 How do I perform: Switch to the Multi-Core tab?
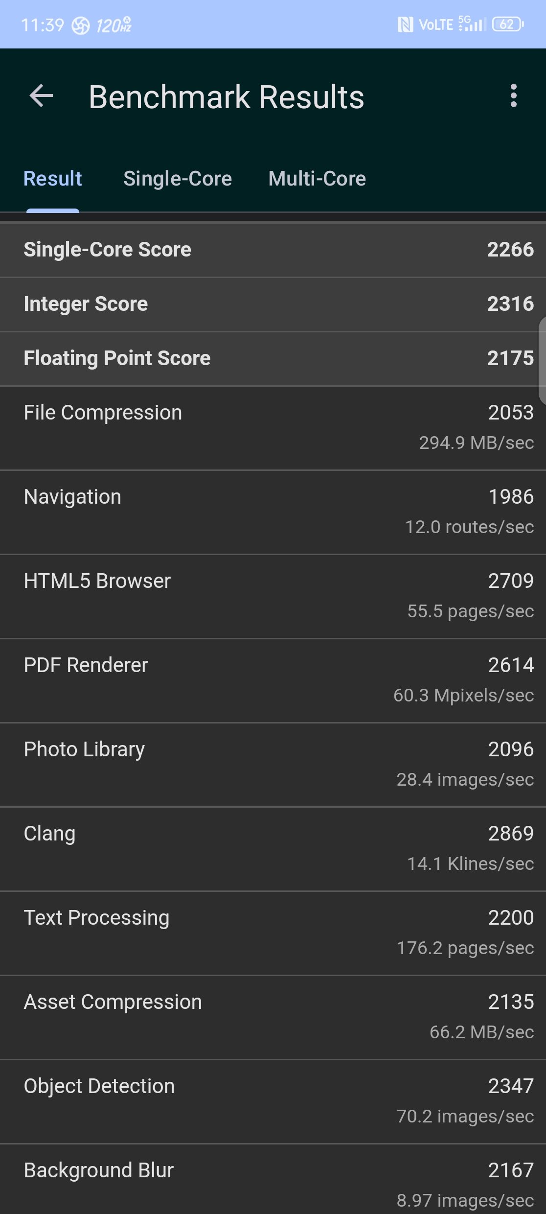[317, 179]
